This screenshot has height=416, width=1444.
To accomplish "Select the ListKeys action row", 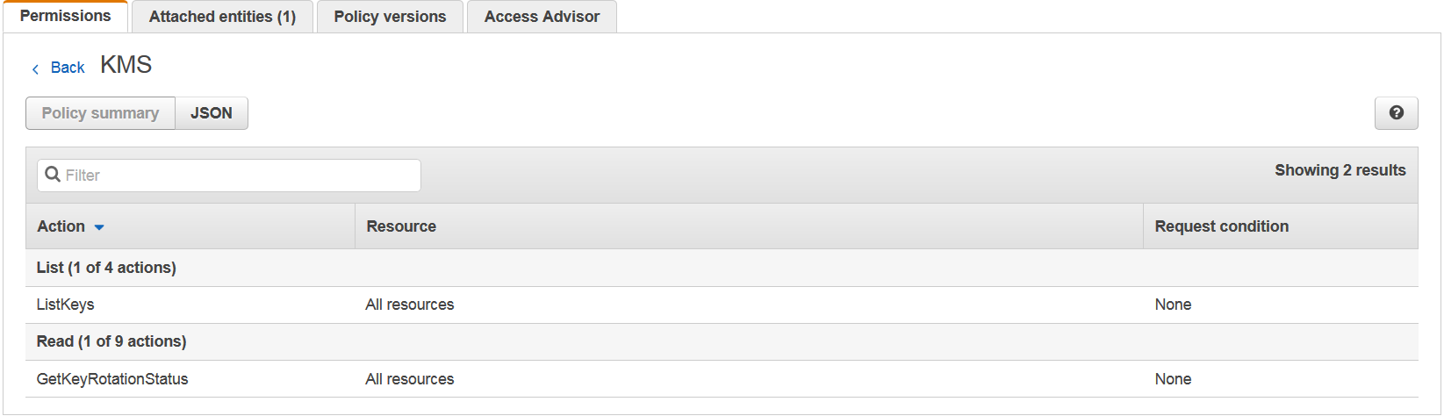I will click(65, 305).
